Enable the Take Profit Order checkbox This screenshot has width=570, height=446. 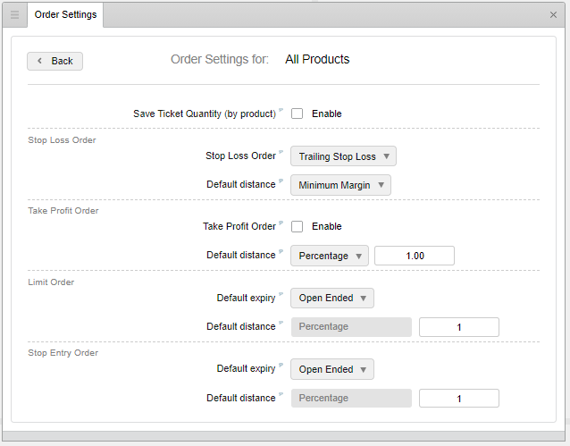(x=297, y=227)
